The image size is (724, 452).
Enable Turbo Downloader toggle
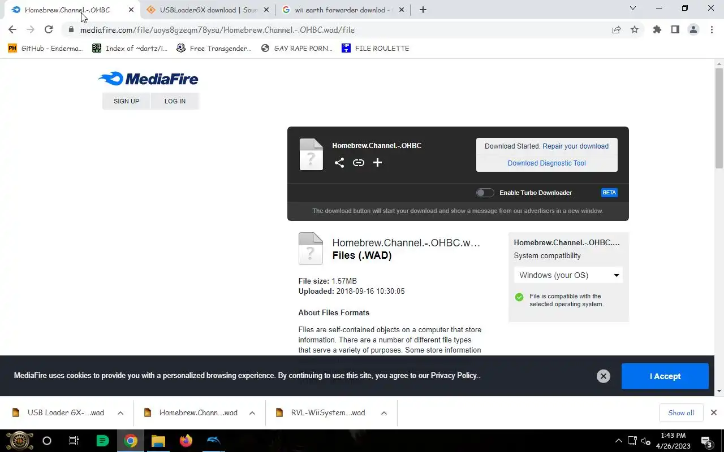click(485, 193)
